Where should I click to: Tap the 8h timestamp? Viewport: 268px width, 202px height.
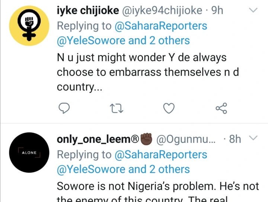pyautogui.click(x=235, y=139)
